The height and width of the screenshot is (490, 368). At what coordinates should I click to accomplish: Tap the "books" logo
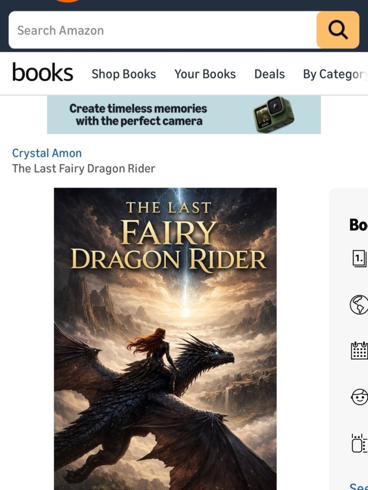pos(43,73)
